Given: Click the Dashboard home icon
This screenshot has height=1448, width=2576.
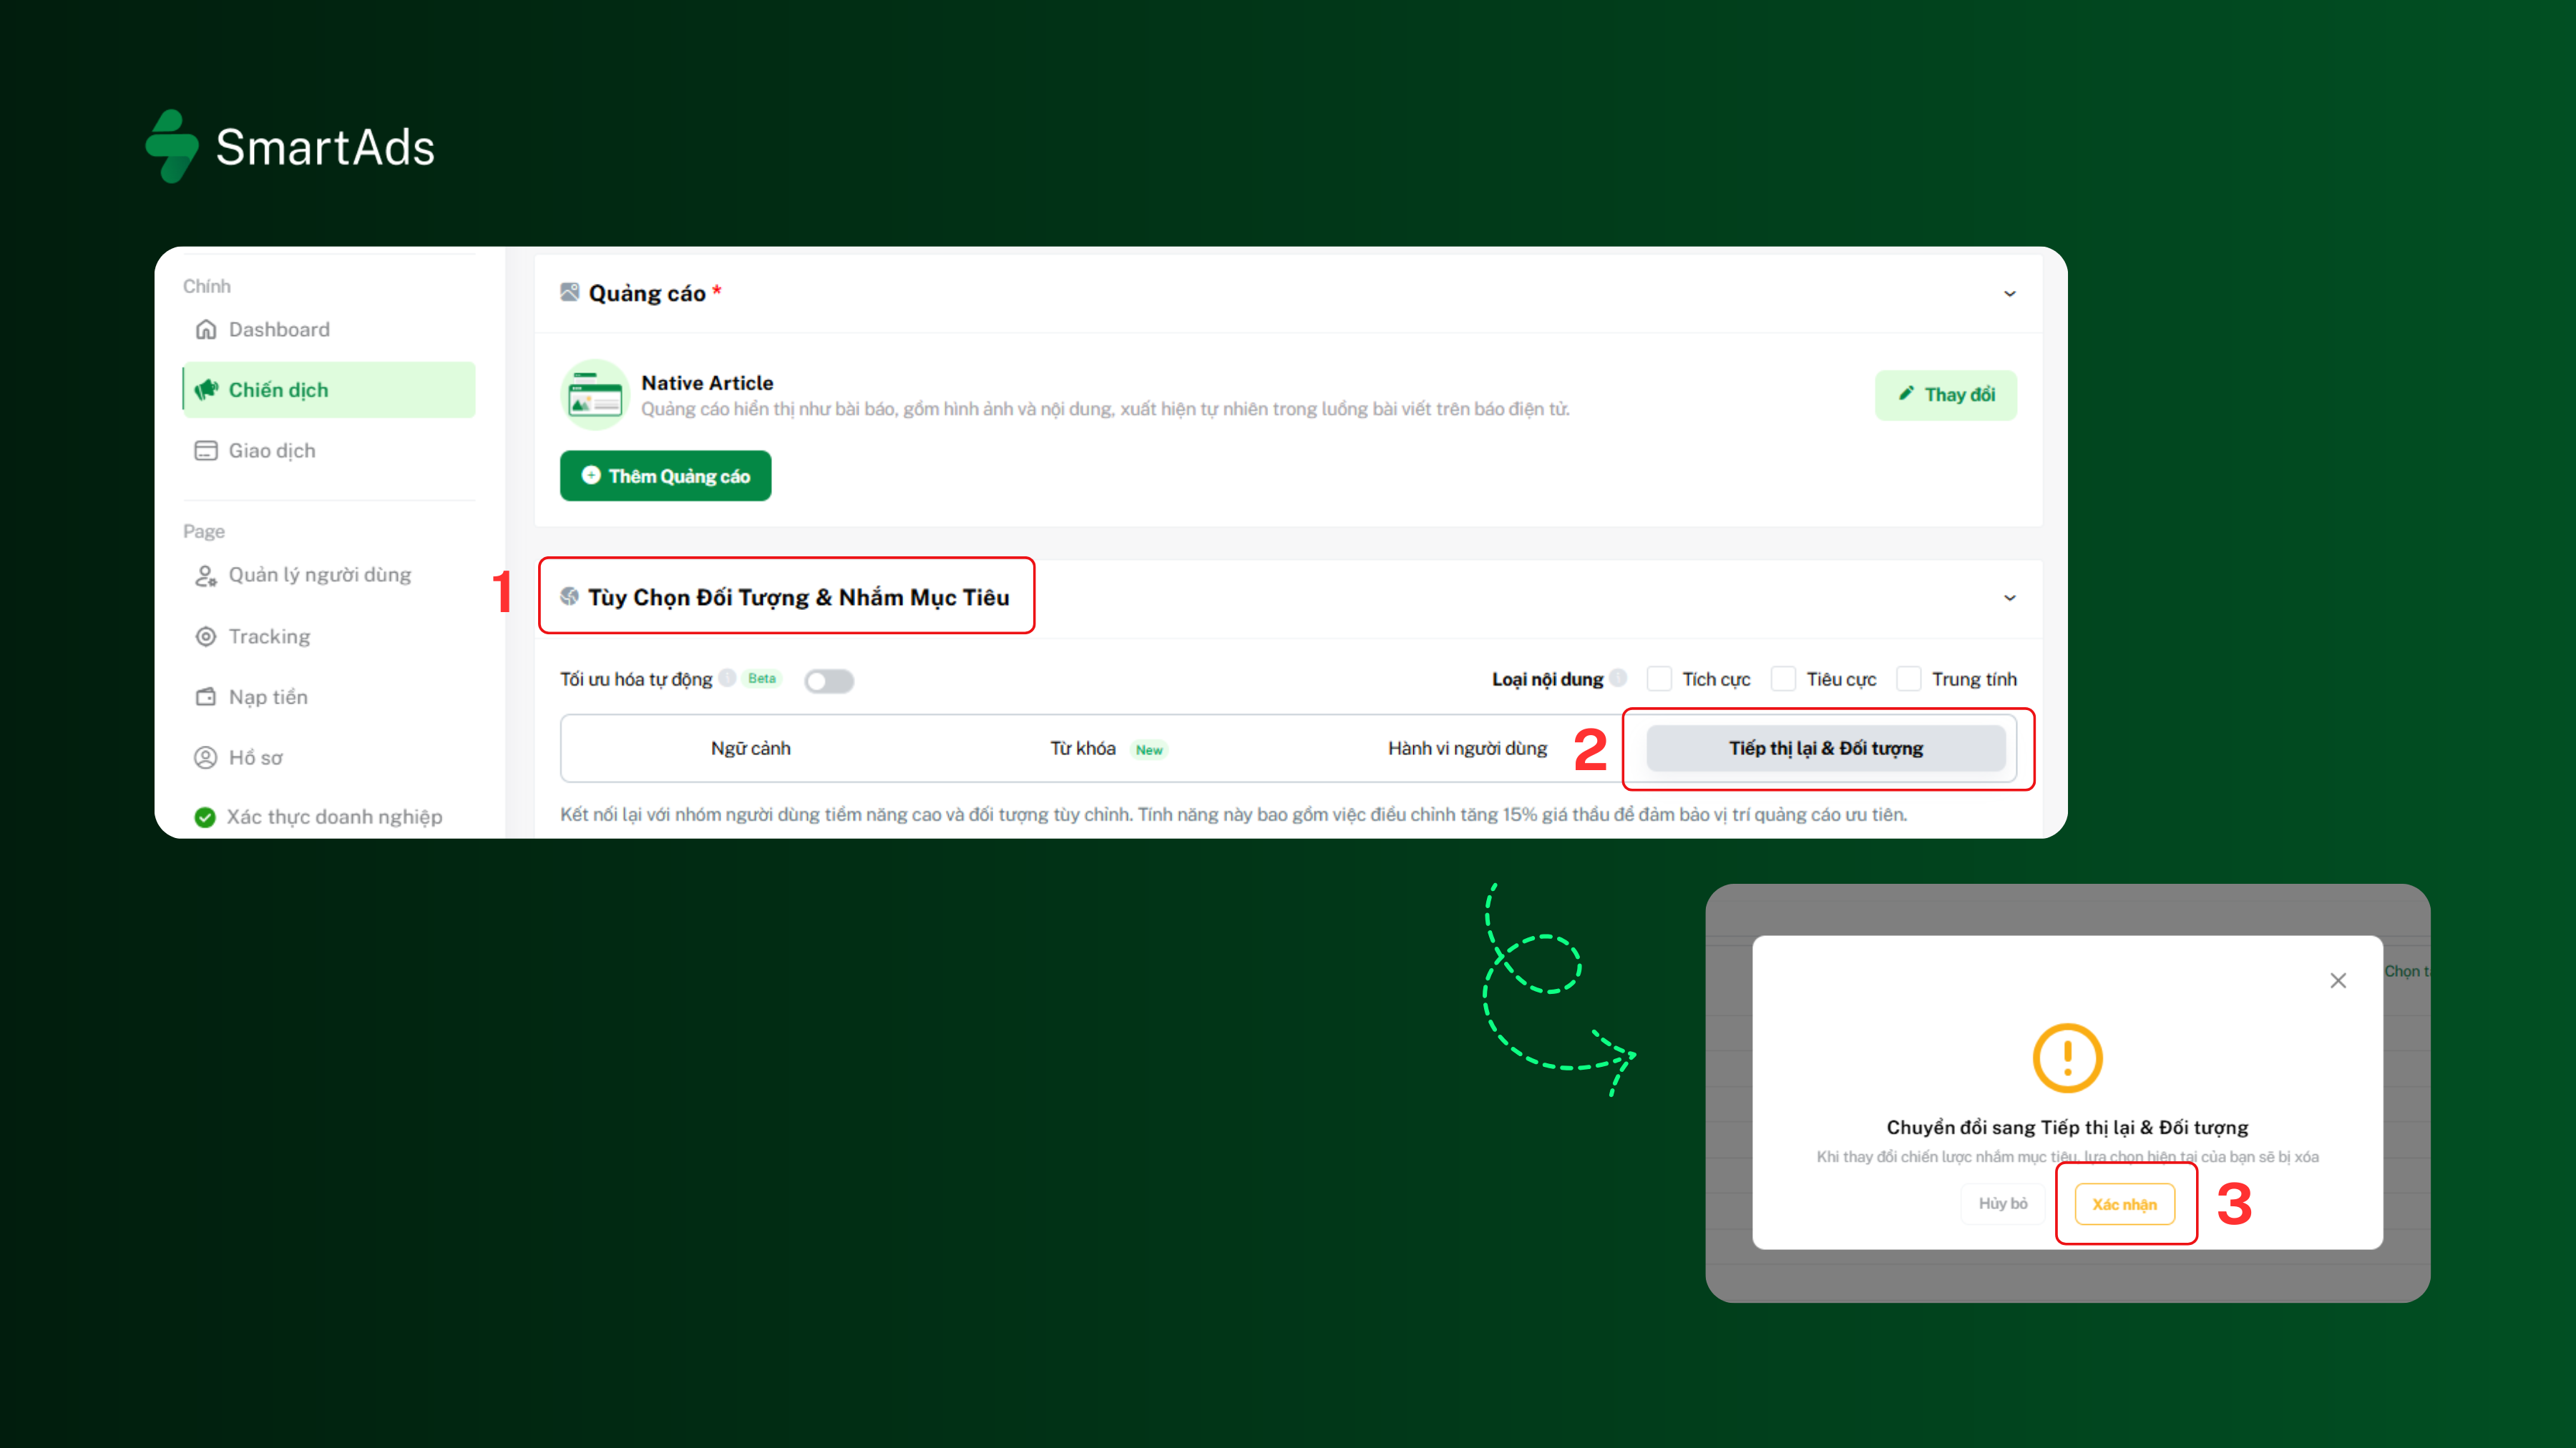Looking at the screenshot, I should pyautogui.click(x=206, y=330).
